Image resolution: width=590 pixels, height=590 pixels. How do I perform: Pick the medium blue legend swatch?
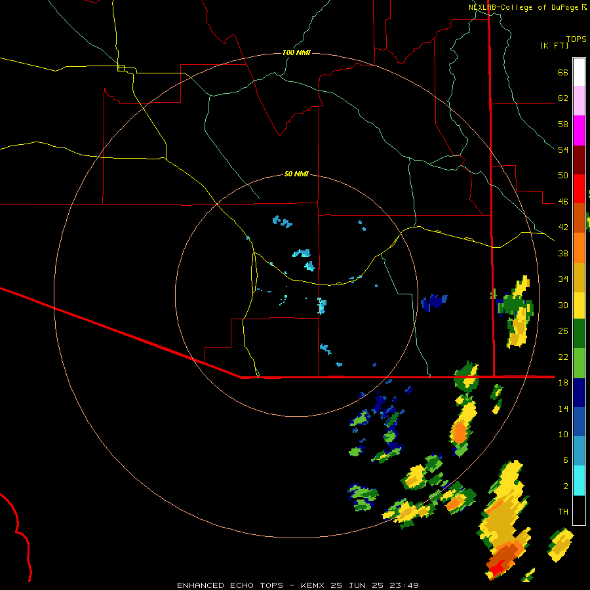point(579,422)
